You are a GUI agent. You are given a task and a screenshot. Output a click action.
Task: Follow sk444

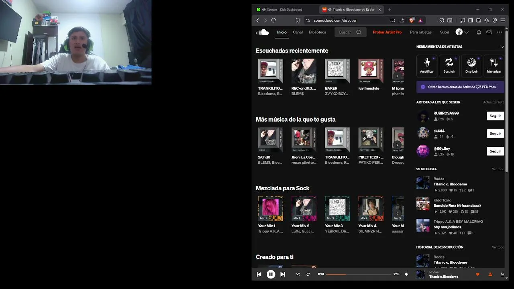click(495, 134)
